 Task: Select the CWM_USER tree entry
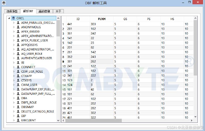click(29, 85)
